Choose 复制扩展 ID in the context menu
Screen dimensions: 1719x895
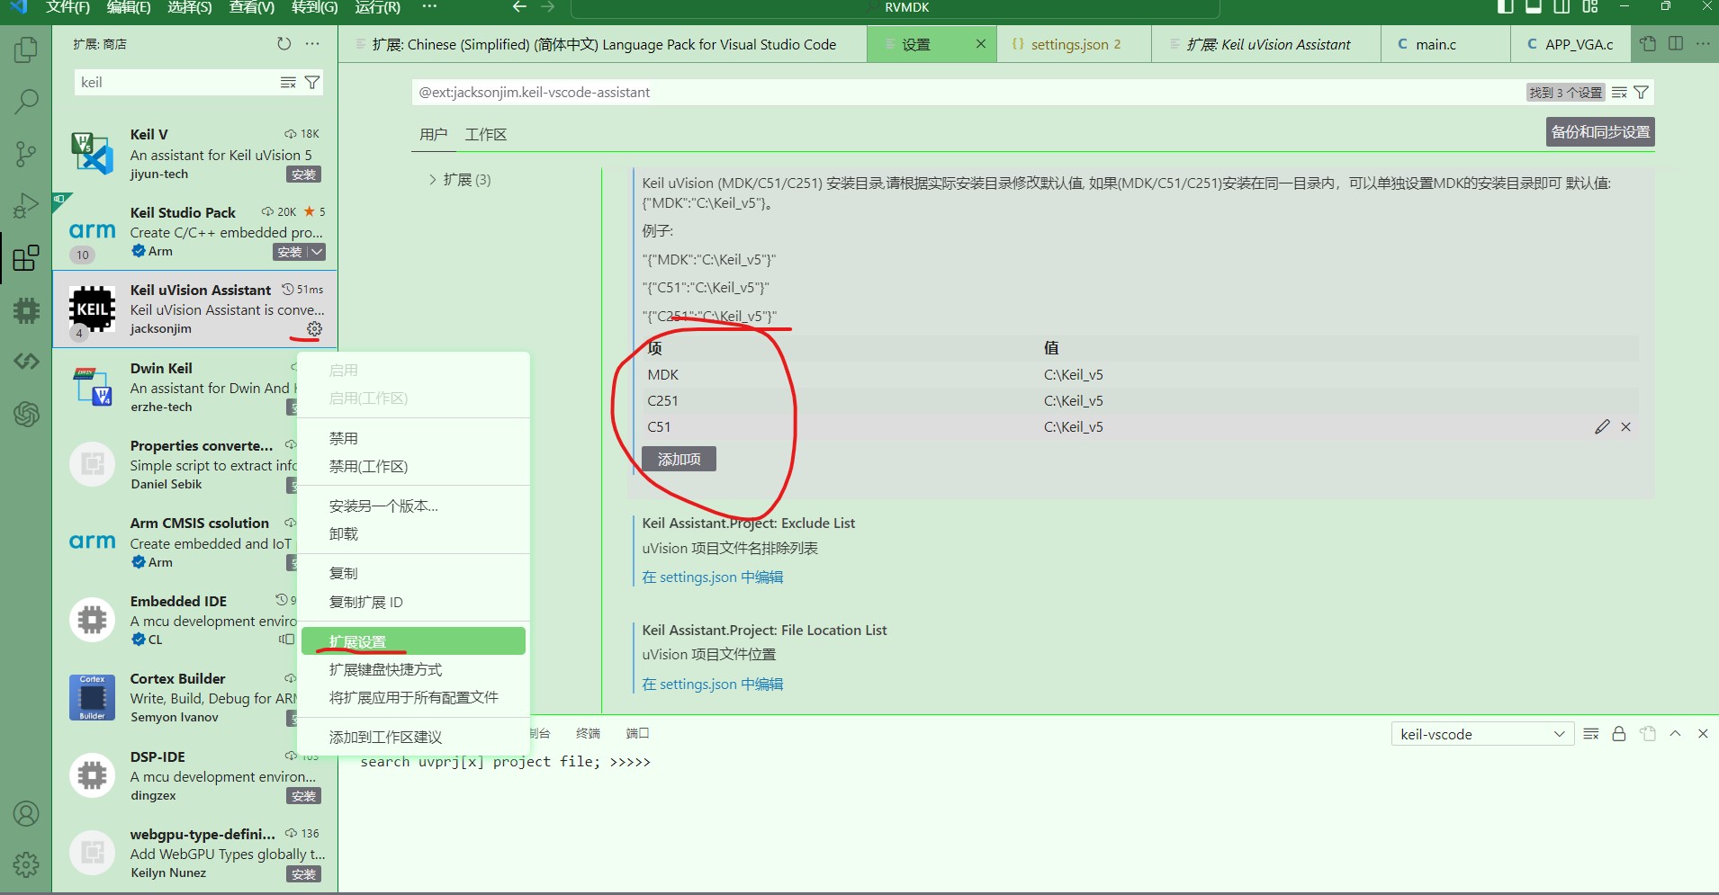[413, 603]
